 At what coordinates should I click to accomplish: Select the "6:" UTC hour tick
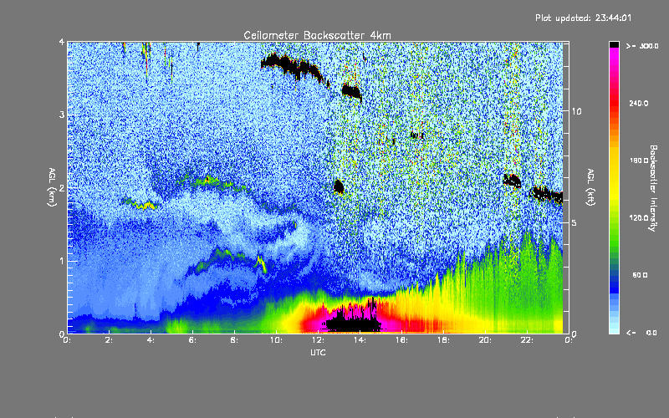(193, 340)
